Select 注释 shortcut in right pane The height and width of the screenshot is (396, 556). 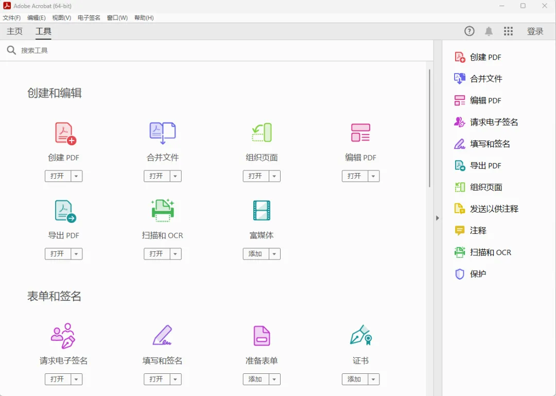point(470,230)
